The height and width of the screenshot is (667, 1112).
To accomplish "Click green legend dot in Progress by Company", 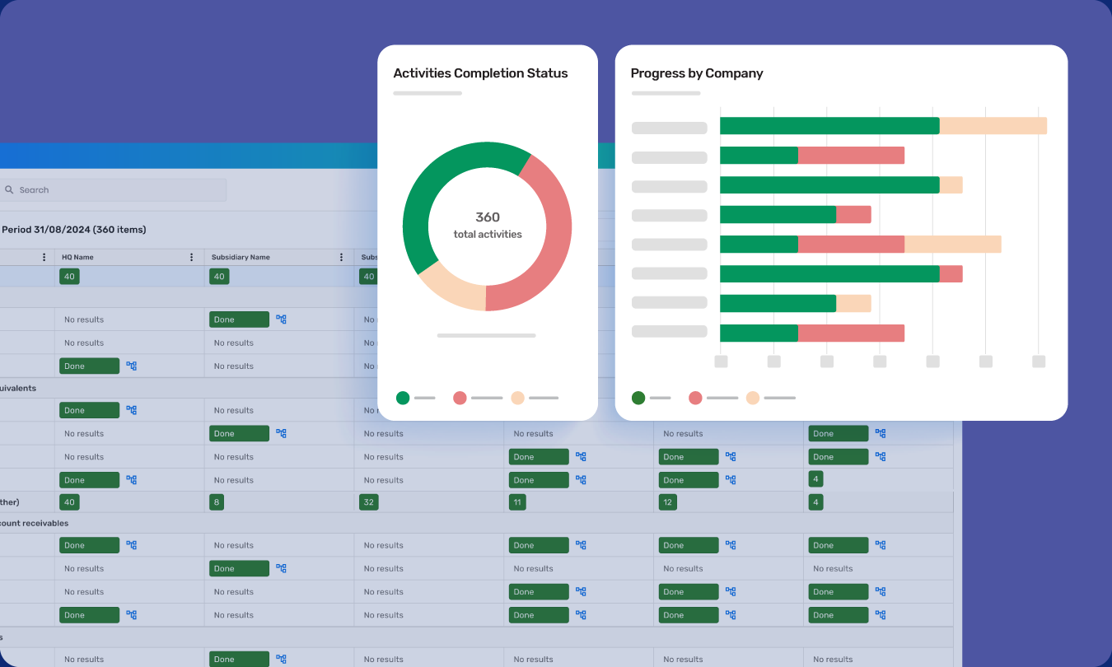I will point(638,398).
